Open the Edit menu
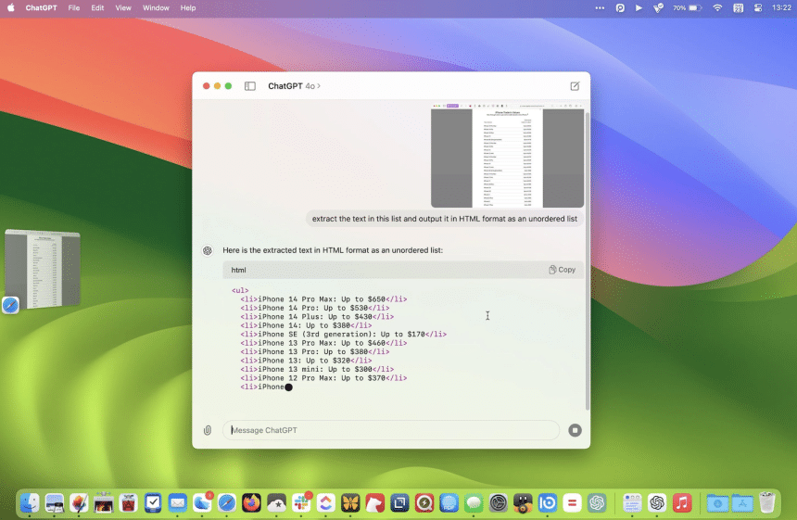 [x=97, y=7]
